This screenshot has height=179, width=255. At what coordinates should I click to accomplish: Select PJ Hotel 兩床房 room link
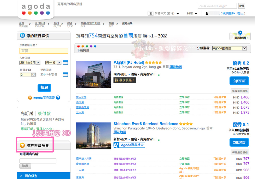point(80,102)
